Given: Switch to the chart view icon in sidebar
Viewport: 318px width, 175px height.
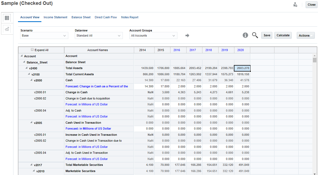Looking at the screenshot, I should [7, 29].
